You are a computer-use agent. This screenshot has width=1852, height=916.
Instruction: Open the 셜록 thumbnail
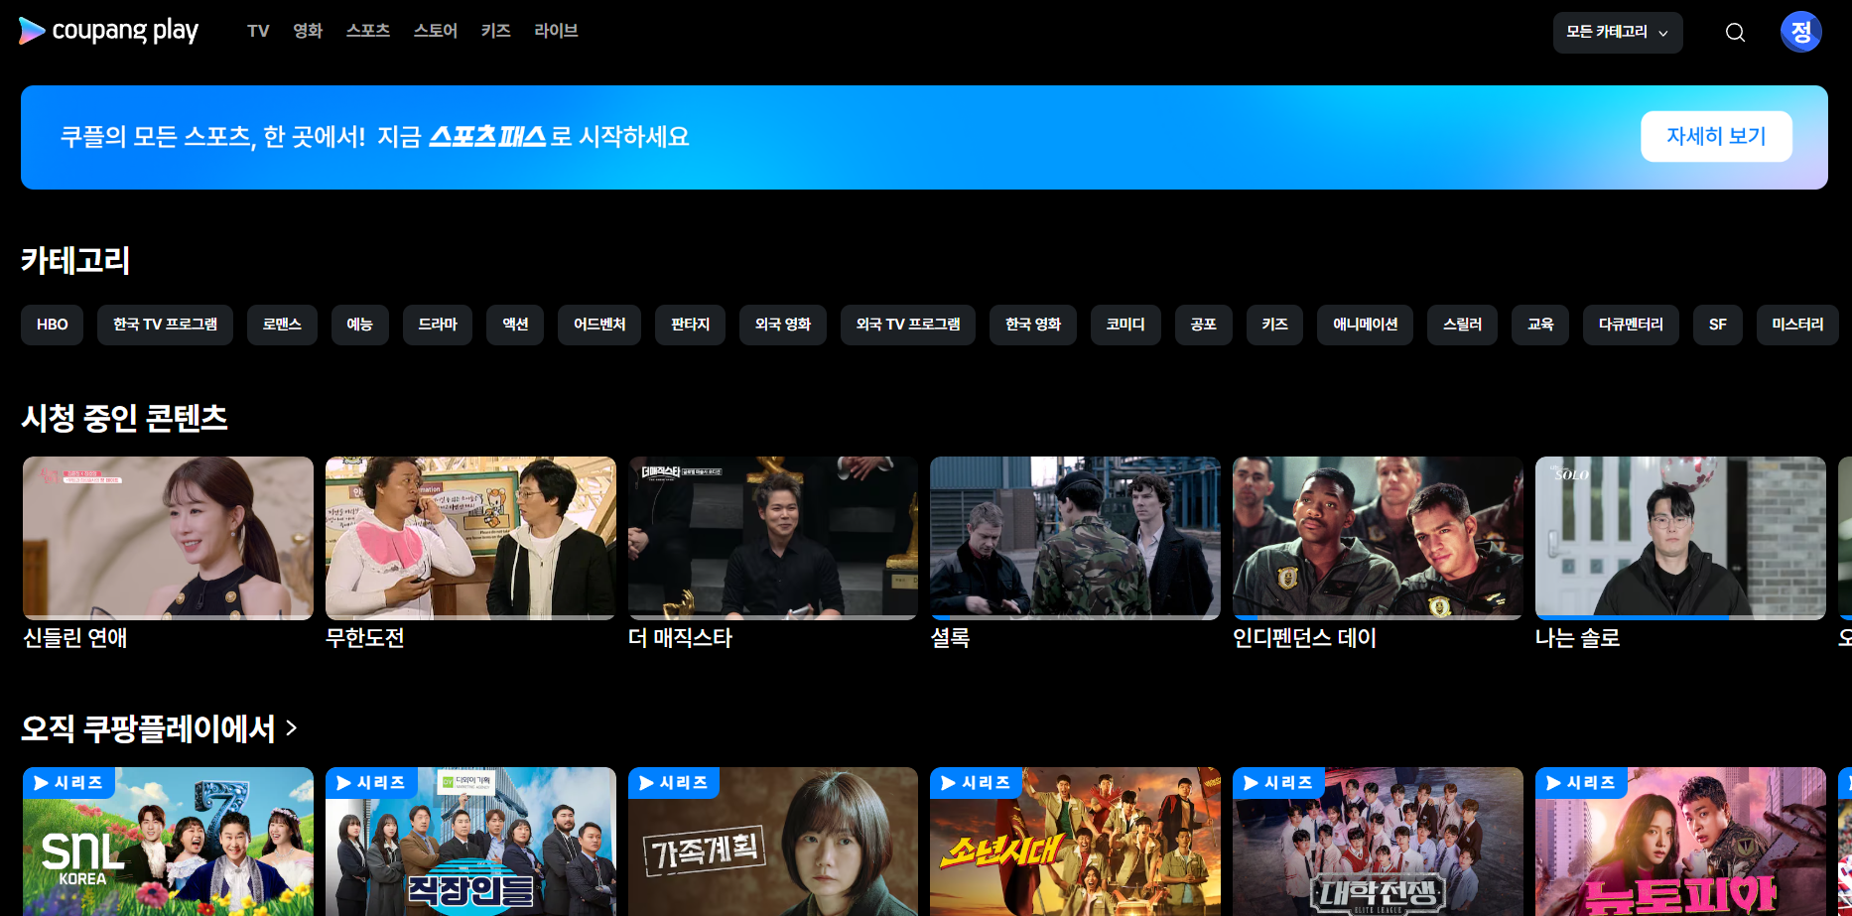[1075, 538]
